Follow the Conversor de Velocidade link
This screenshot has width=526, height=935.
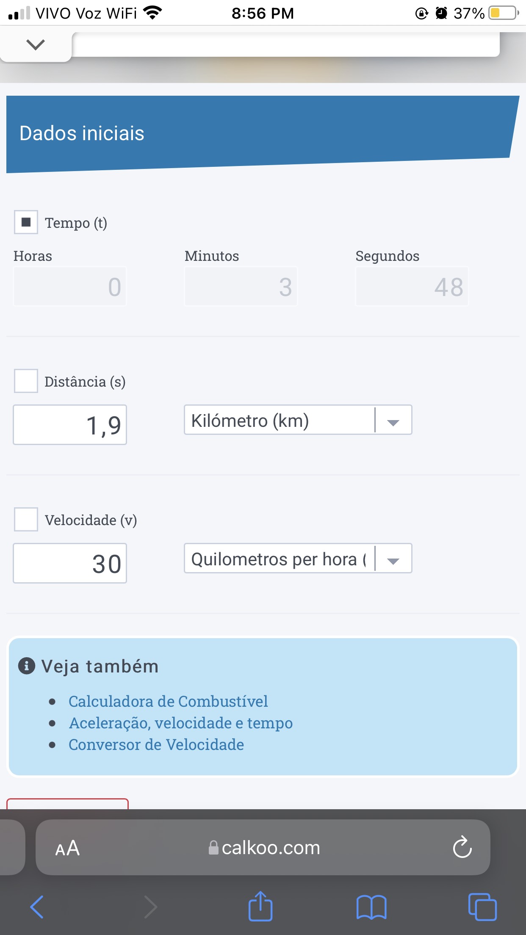tap(156, 744)
